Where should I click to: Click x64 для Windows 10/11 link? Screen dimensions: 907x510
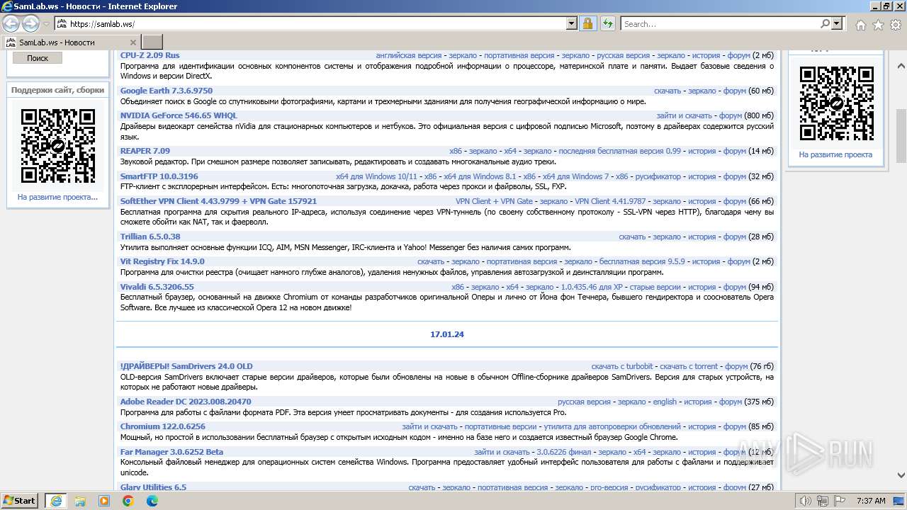[x=376, y=176]
